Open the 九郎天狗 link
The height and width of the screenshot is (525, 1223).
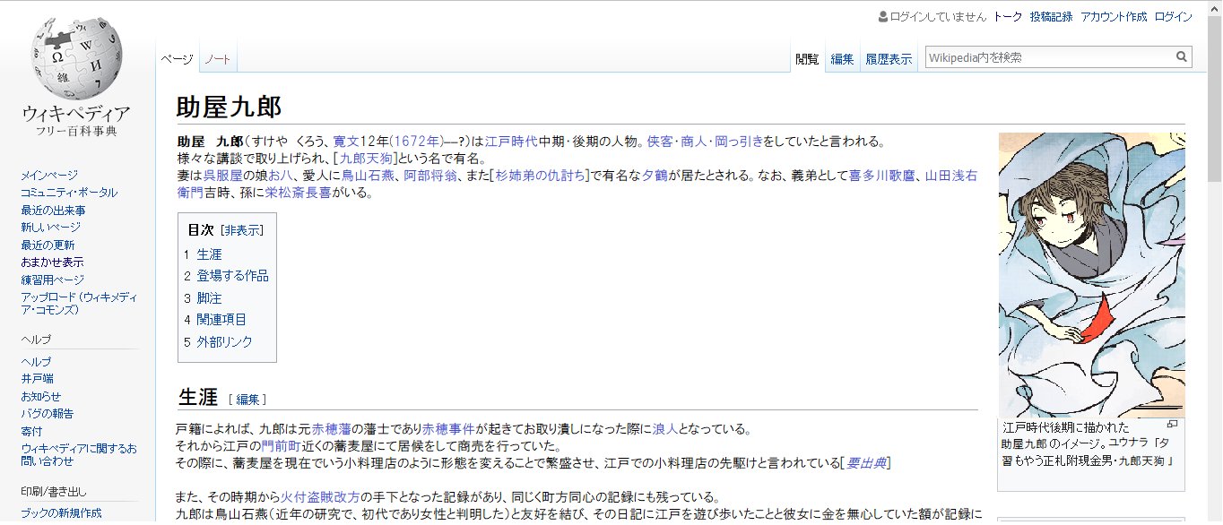[x=365, y=159]
